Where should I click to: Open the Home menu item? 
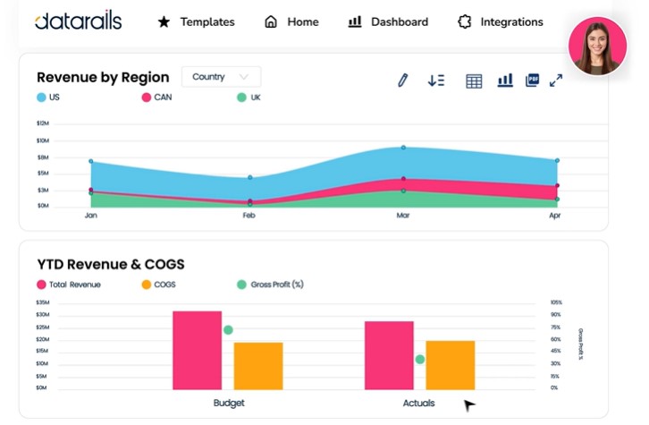(291, 21)
